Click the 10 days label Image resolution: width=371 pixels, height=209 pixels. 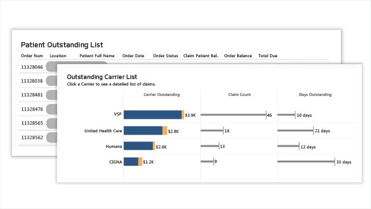tap(304, 115)
